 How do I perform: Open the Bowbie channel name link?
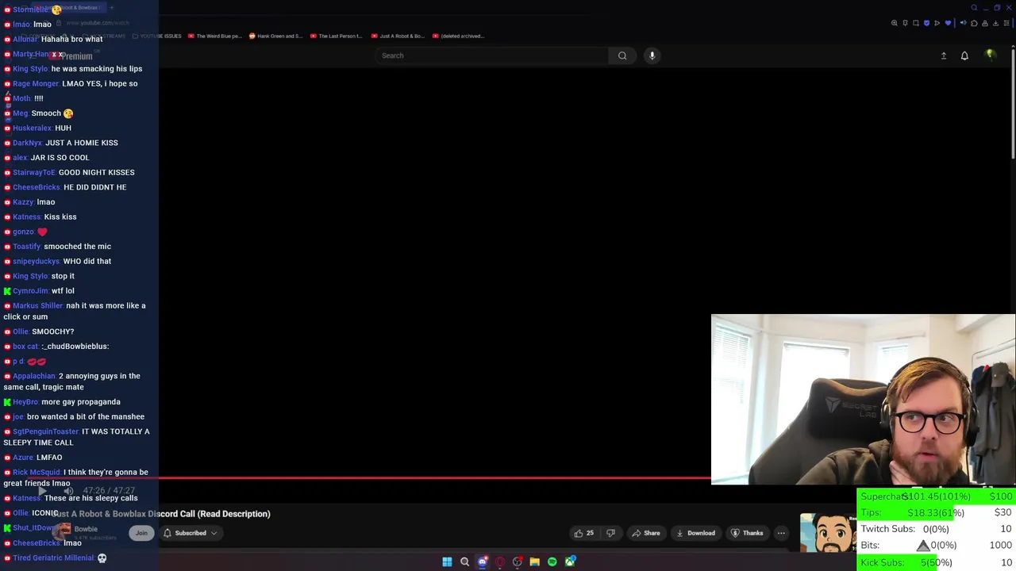tap(86, 529)
